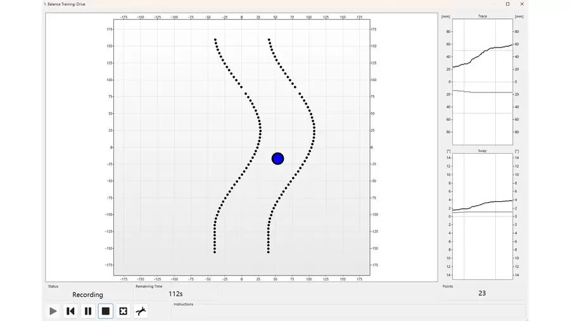This screenshot has width=570, height=321.
Task: Click the black curve in Sway chart
Action: (483, 203)
